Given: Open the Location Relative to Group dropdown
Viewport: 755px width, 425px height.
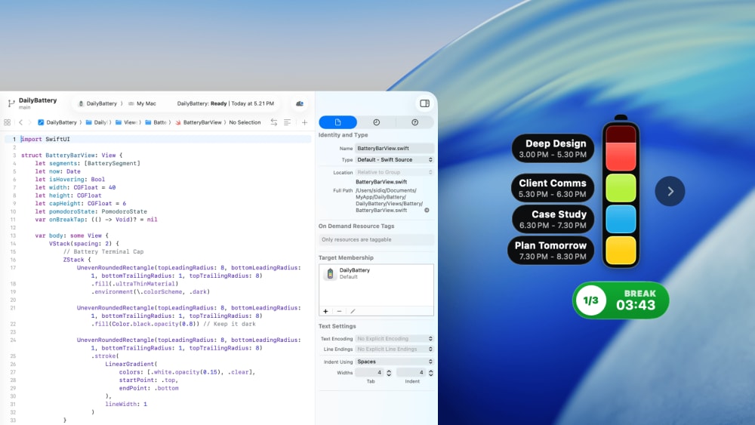Looking at the screenshot, I should pos(394,172).
